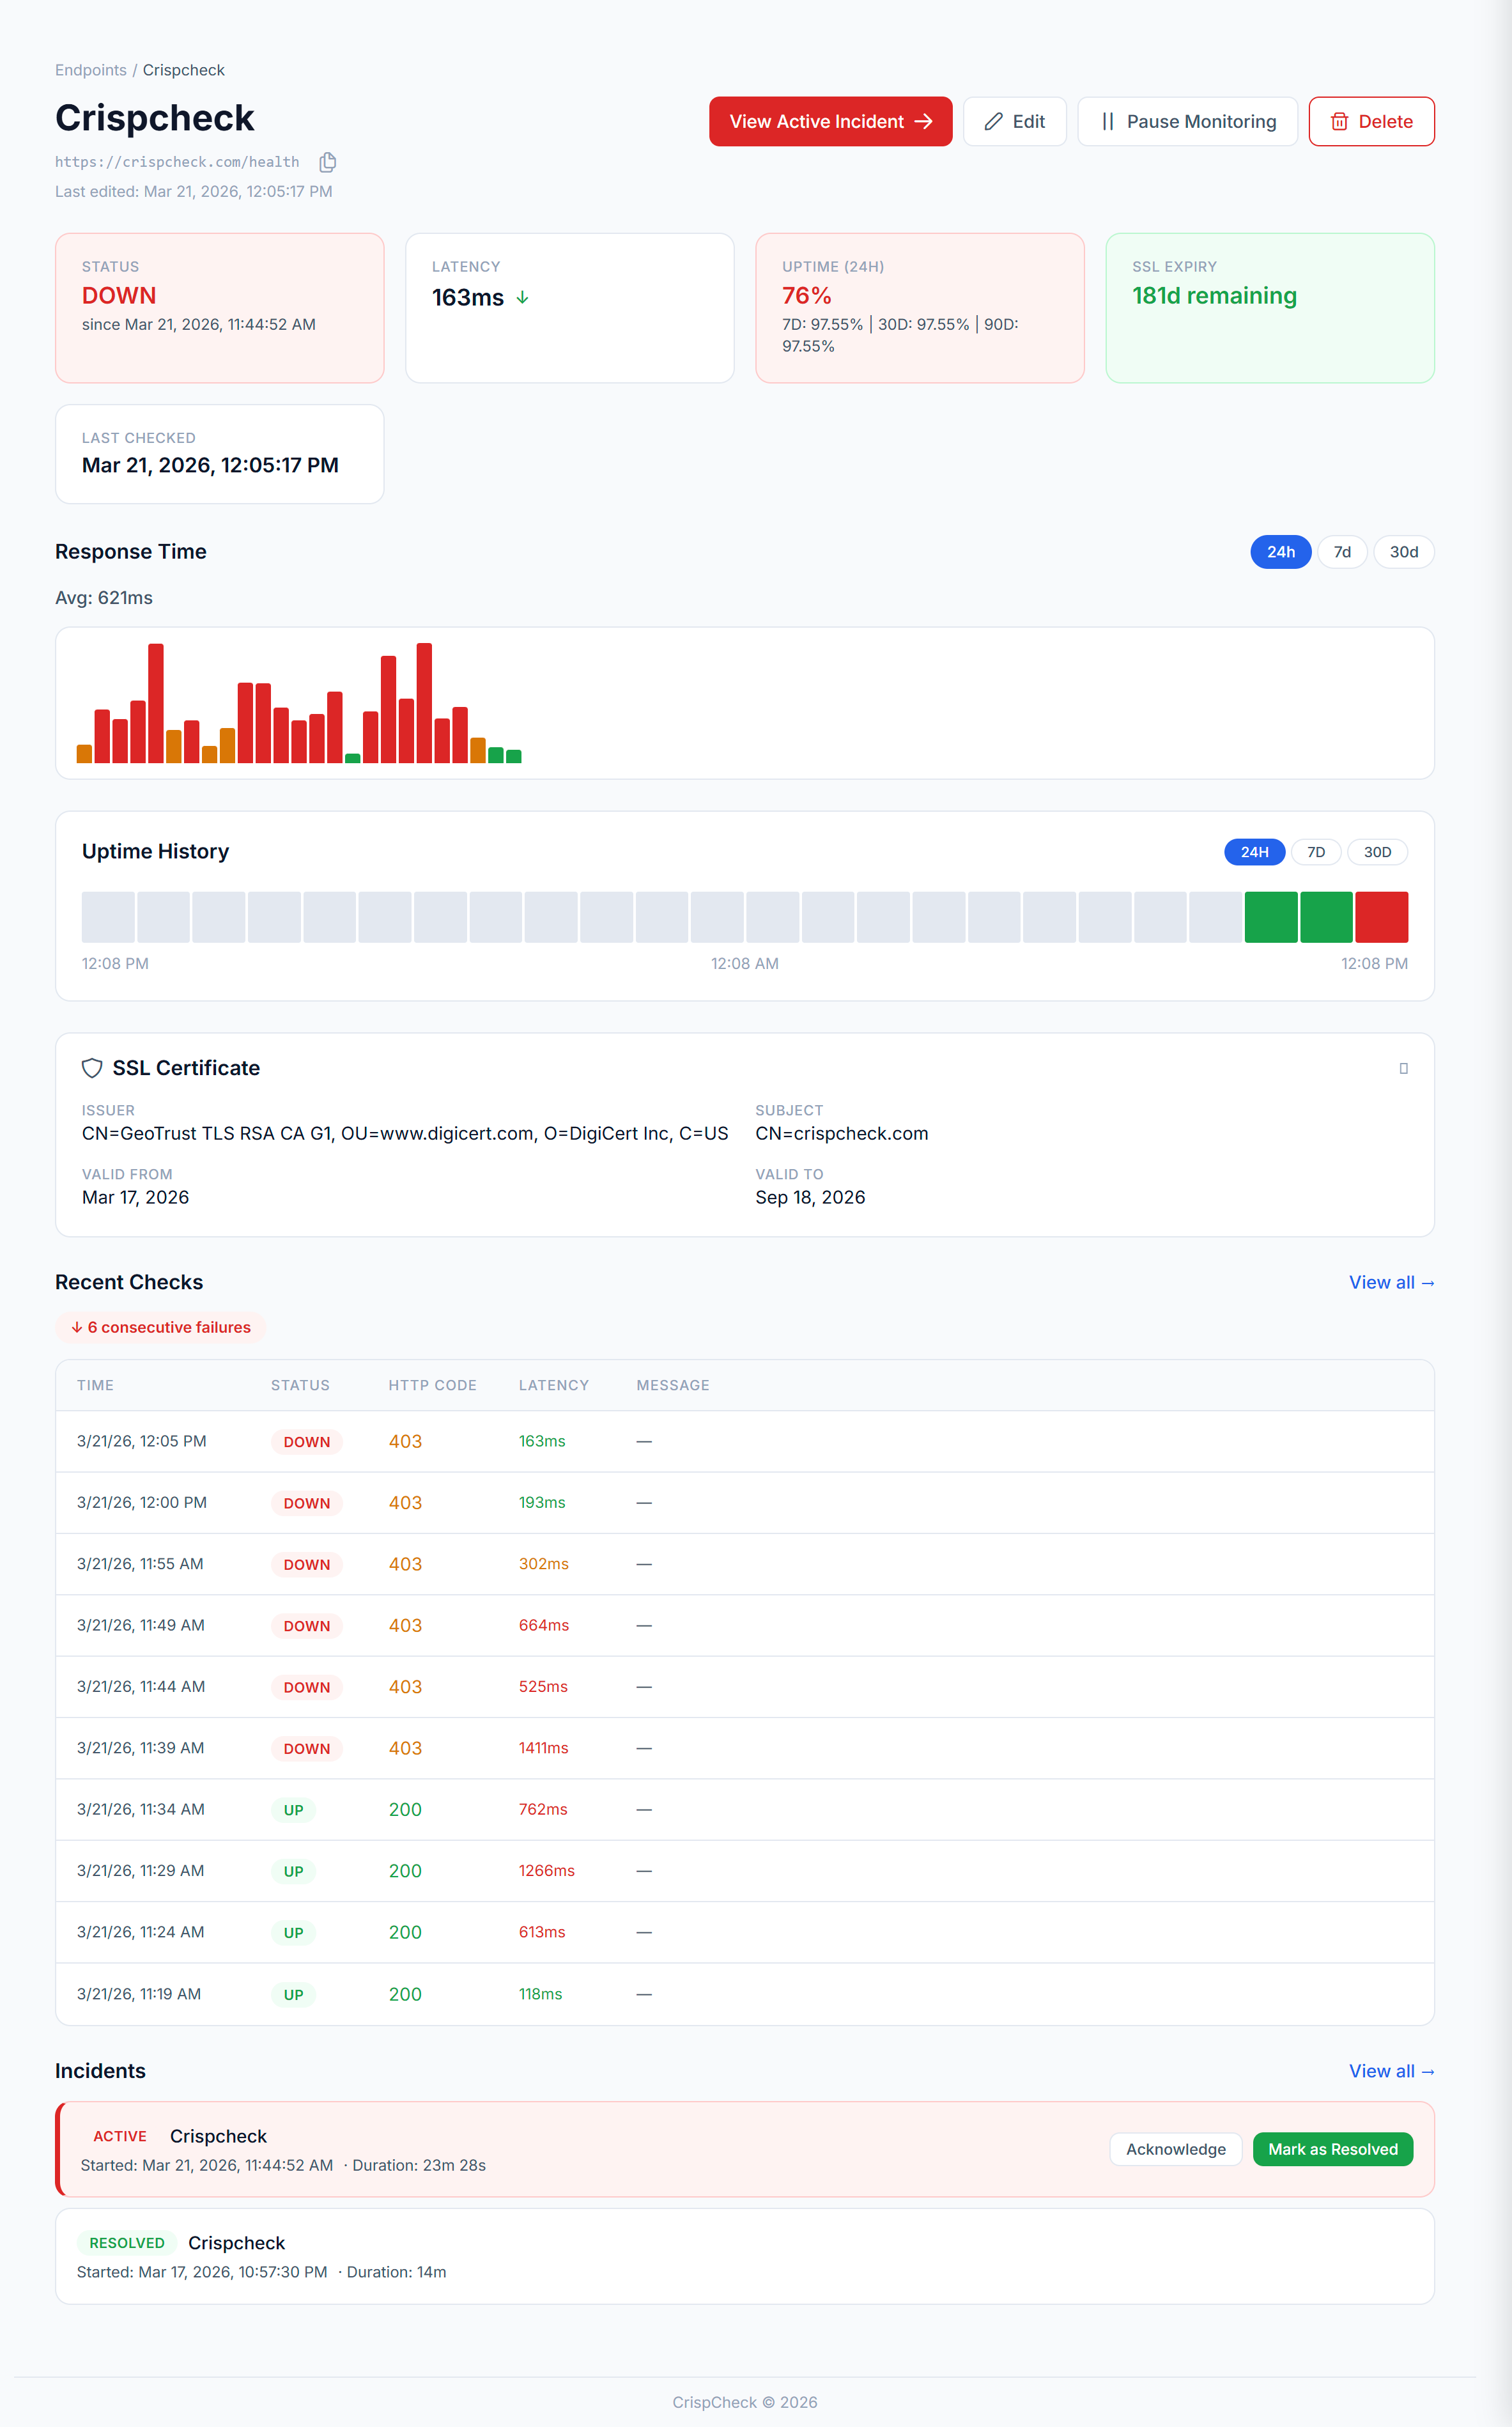Screen dimensions: 1512x2427
Task: Click the small icon in the SSL Certificate header
Action: click(x=1403, y=1068)
